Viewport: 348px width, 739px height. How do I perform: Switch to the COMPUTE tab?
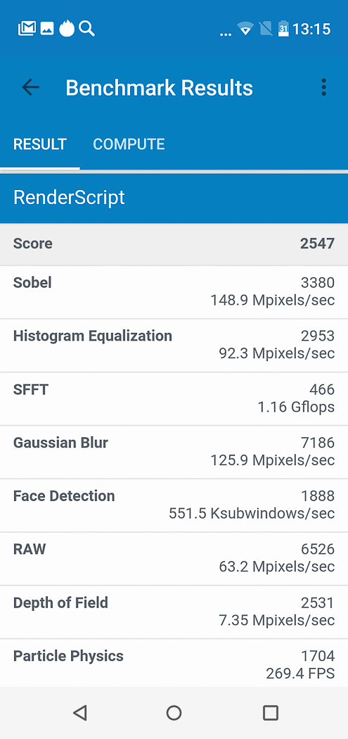(129, 144)
